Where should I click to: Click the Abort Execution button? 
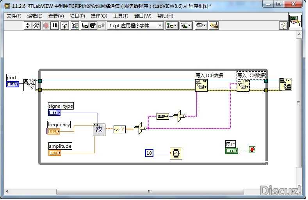click(46, 25)
